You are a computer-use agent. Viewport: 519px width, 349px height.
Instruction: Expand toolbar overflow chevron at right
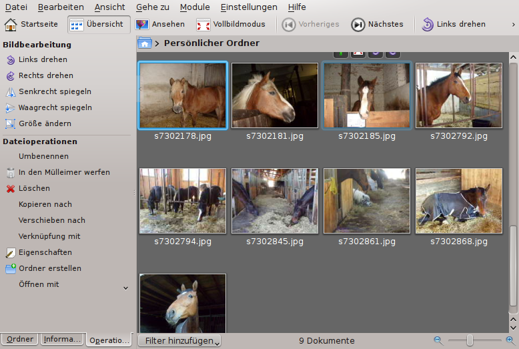pyautogui.click(x=513, y=25)
